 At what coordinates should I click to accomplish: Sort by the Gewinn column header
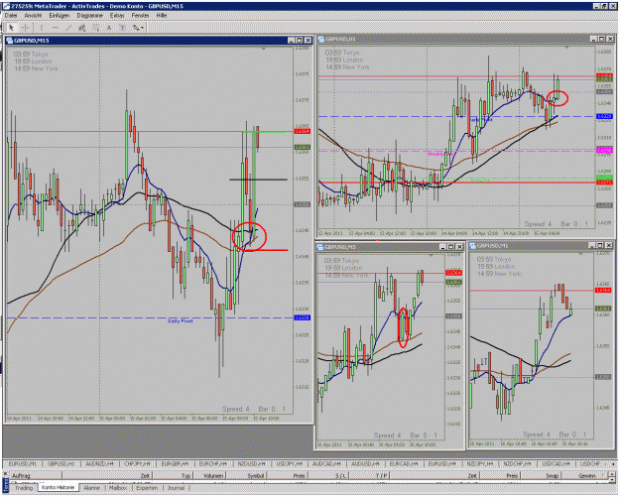(583, 475)
